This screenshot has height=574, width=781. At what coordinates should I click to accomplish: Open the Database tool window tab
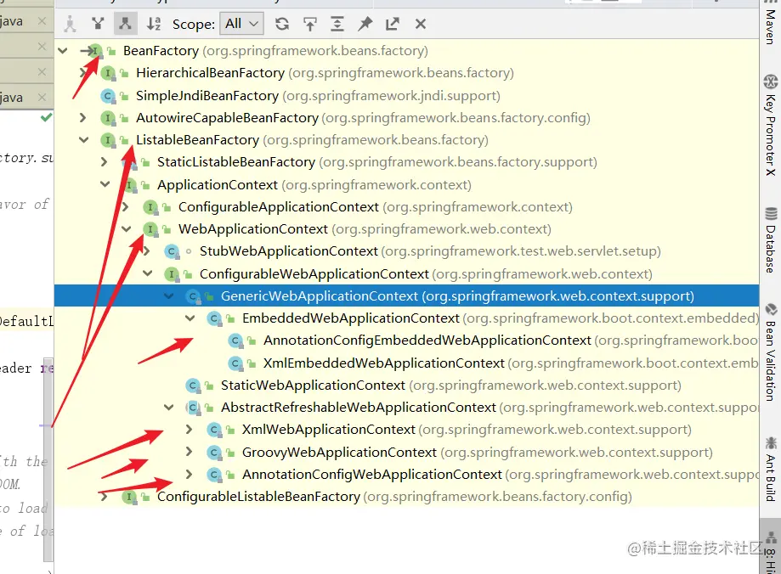771,240
